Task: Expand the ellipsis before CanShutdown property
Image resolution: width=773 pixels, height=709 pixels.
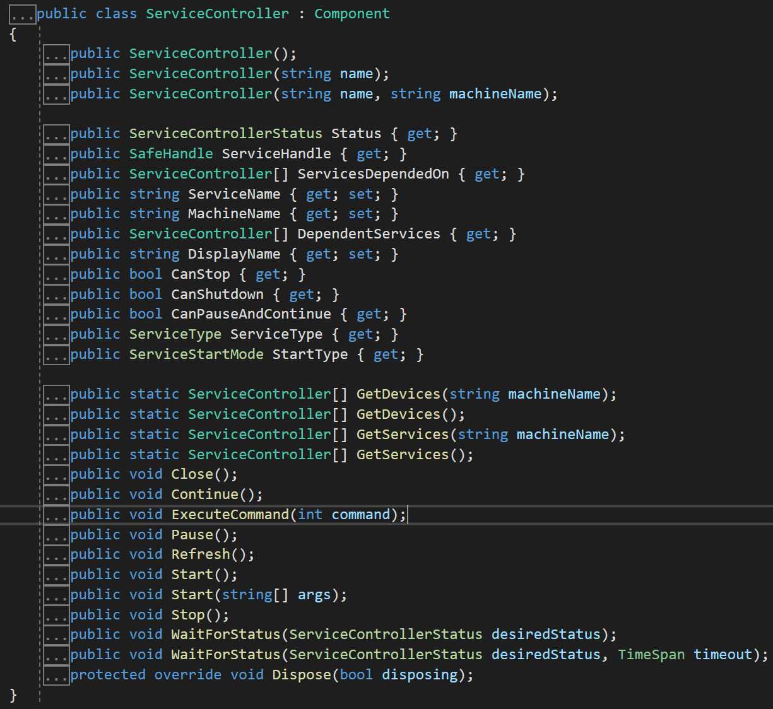Action: click(x=57, y=295)
